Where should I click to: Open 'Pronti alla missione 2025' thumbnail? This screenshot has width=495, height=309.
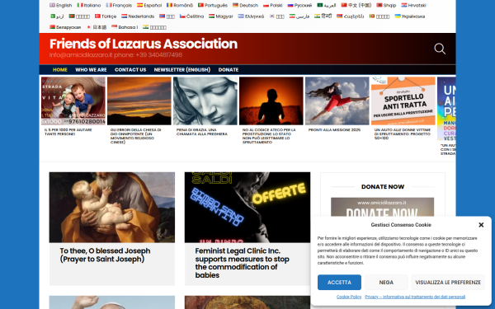click(337, 101)
